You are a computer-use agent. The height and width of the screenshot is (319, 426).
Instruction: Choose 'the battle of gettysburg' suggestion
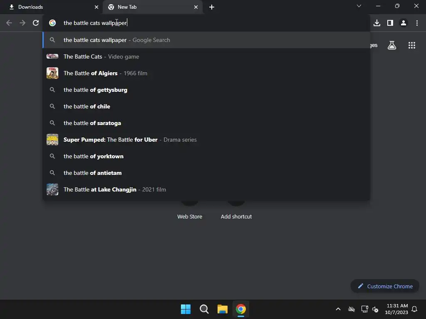[x=206, y=90]
